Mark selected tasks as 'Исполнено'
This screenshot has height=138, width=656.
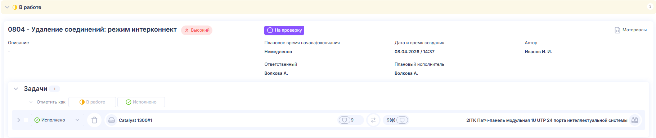pos(141,102)
